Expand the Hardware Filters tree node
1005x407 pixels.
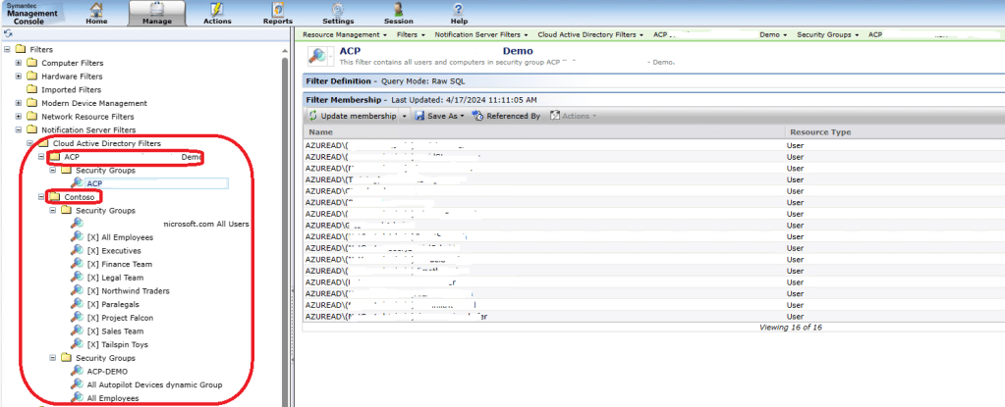tap(19, 76)
